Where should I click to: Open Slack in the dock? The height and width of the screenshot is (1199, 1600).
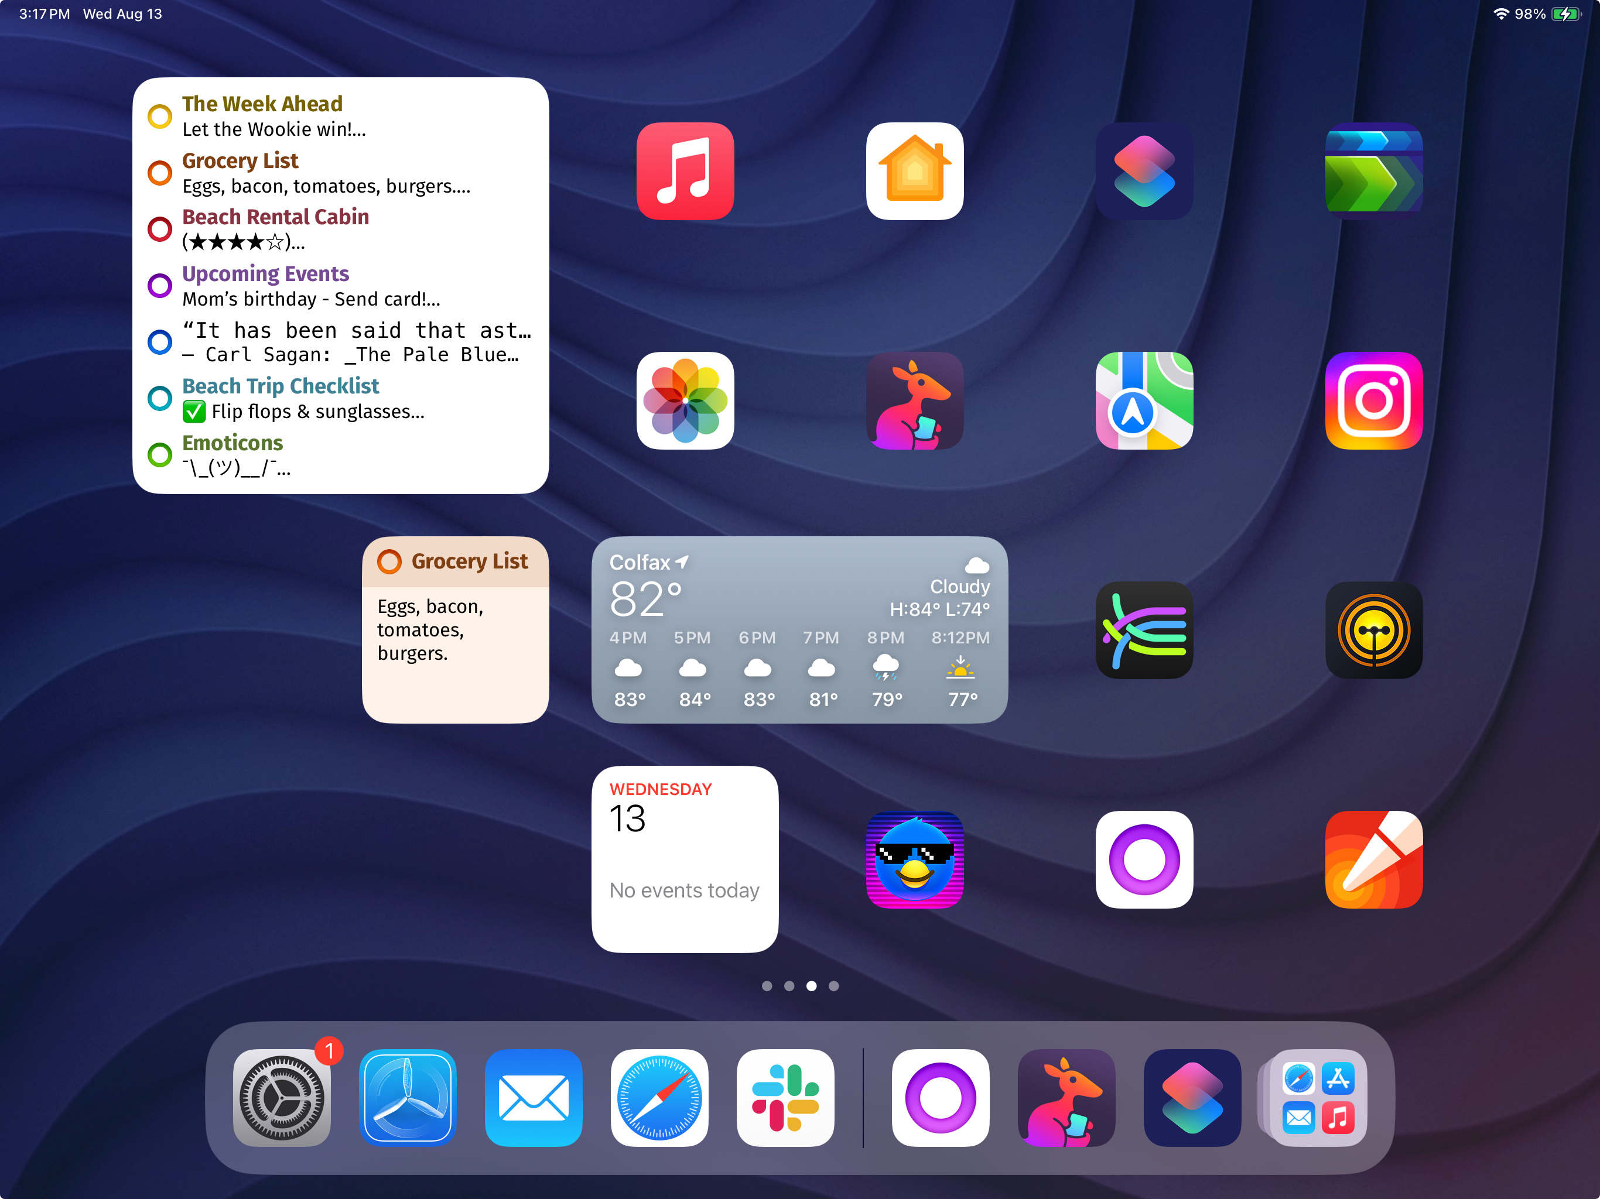785,1098
